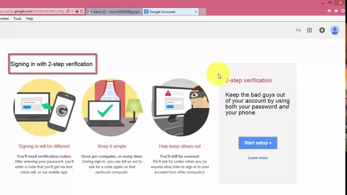Go to browser home page icon
347x195 pixels.
click(329, 11)
